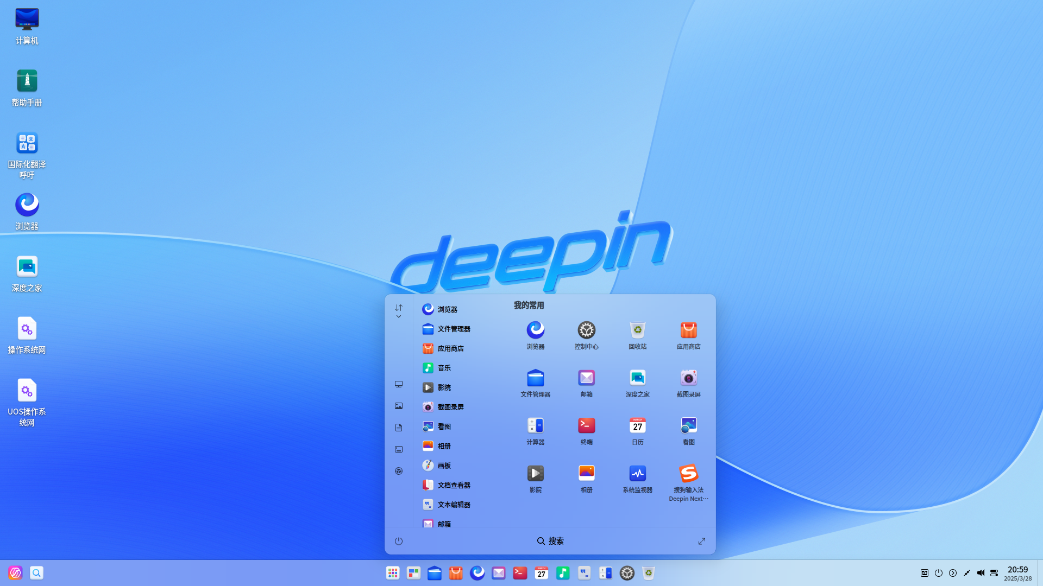Launch 系统监视器 from the launcher grid
Image resolution: width=1043 pixels, height=586 pixels.
point(637,478)
